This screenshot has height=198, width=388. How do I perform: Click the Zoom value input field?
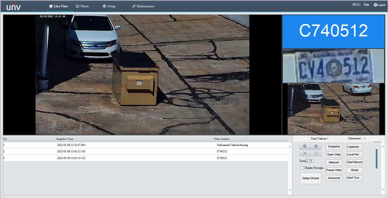310,161
